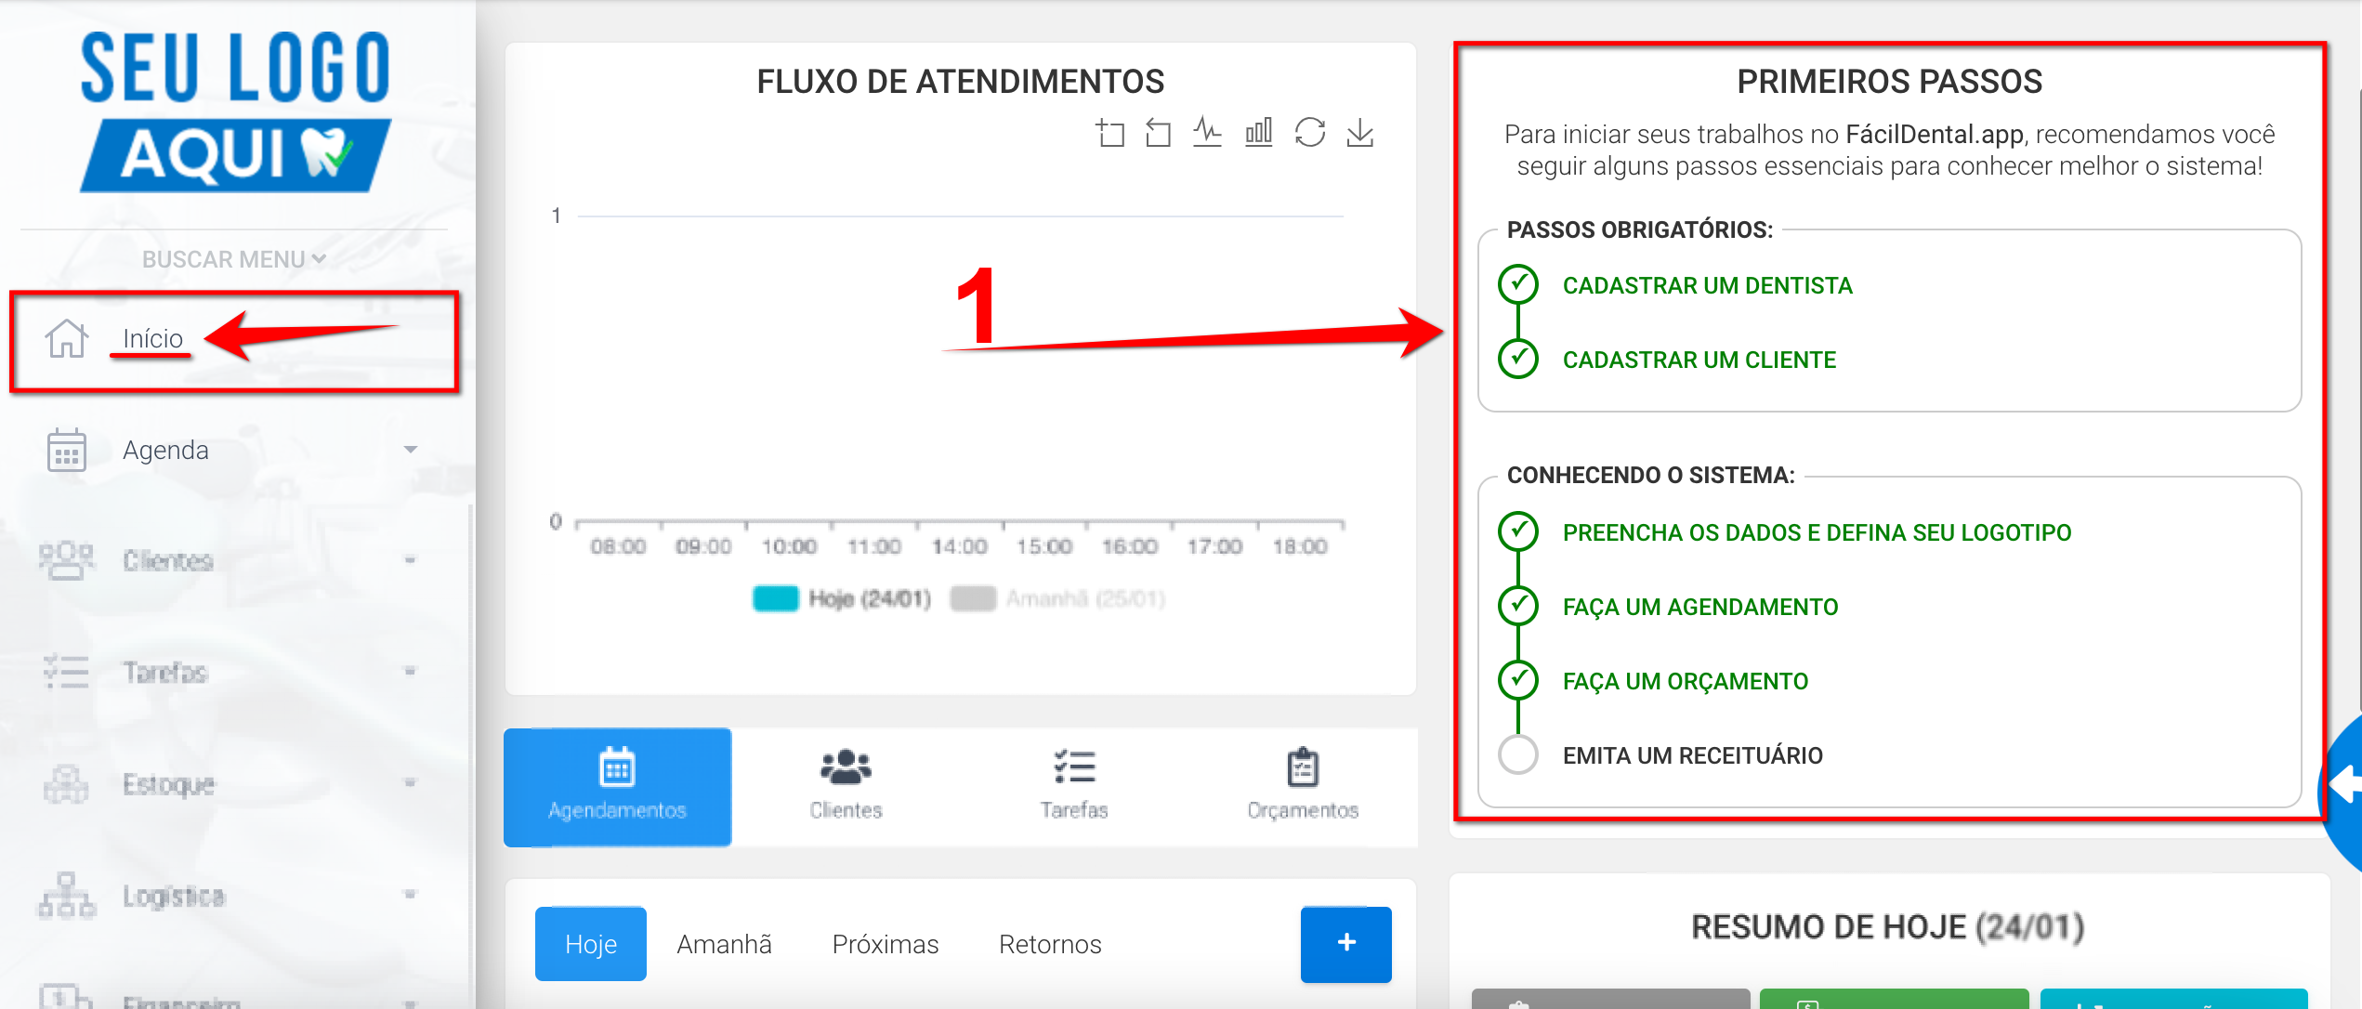This screenshot has height=1009, width=2362.
Task: Expand the Estoque submenu arrow
Action: 411,783
